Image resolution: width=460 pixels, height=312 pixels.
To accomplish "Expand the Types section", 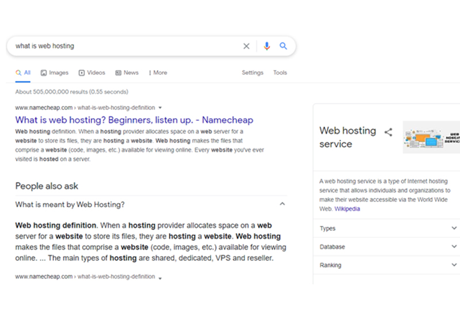I will (454, 229).
